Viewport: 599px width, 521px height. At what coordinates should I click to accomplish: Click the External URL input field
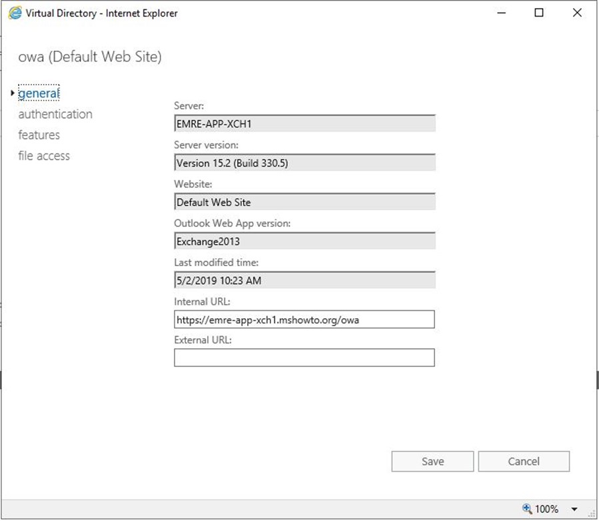click(304, 358)
